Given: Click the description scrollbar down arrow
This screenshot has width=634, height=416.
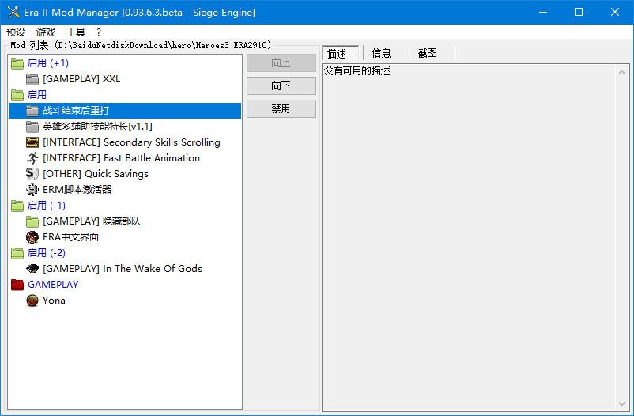Looking at the screenshot, I should [622, 404].
